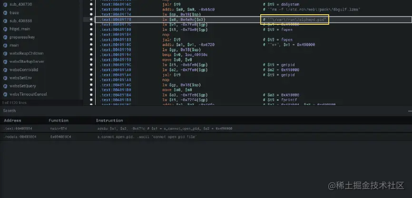The width and height of the screenshot is (412, 198).
Task: Click the Address column header
Action: (x=12, y=121)
